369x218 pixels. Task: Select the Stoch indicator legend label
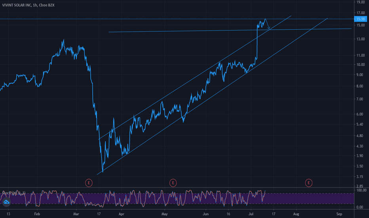pyautogui.click(x=13, y=193)
